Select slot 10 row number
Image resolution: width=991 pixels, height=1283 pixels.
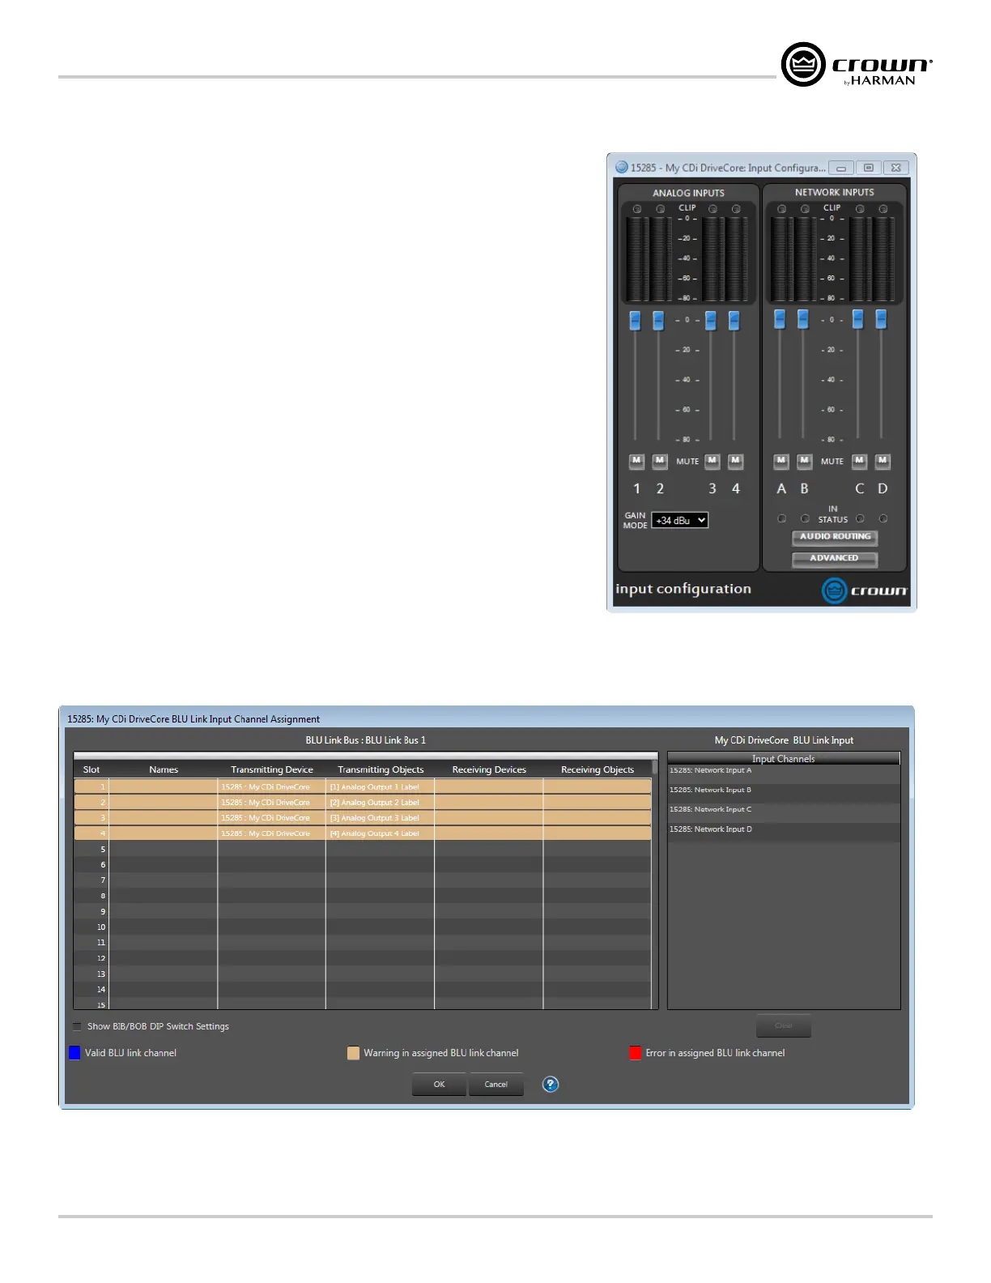point(101,927)
